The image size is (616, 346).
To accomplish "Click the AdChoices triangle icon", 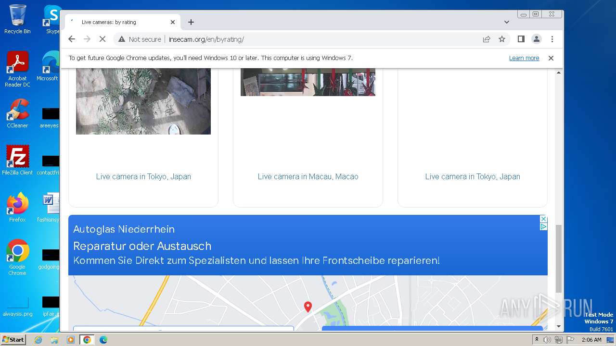I will (543, 227).
